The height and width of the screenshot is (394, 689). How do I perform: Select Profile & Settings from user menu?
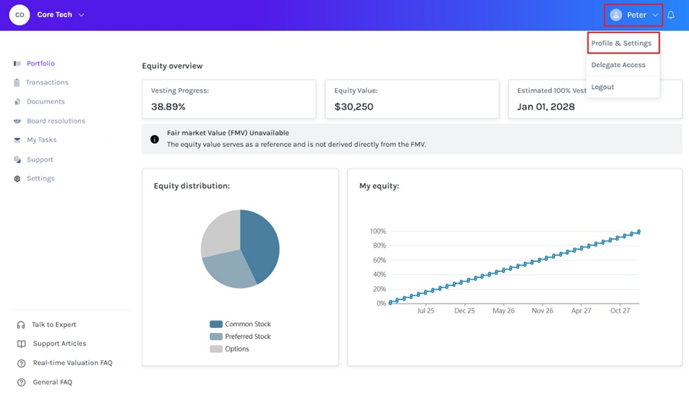pyautogui.click(x=621, y=43)
